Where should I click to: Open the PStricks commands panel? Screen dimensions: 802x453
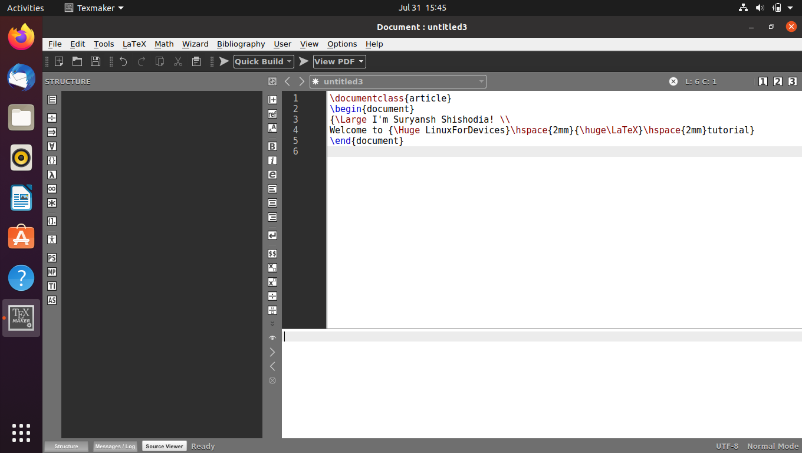pyautogui.click(x=51, y=258)
